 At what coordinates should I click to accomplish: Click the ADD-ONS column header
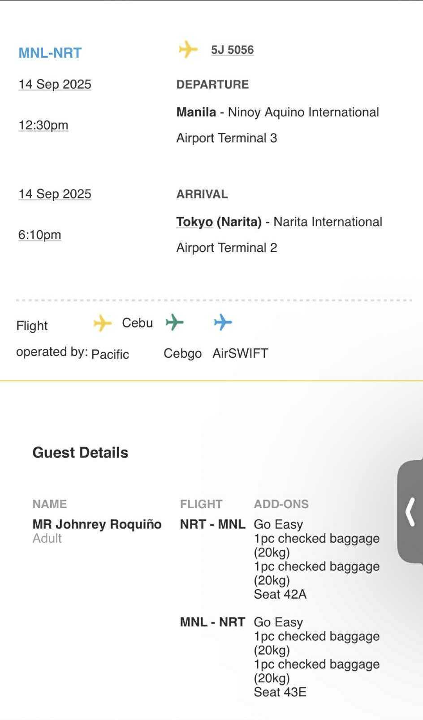281,504
